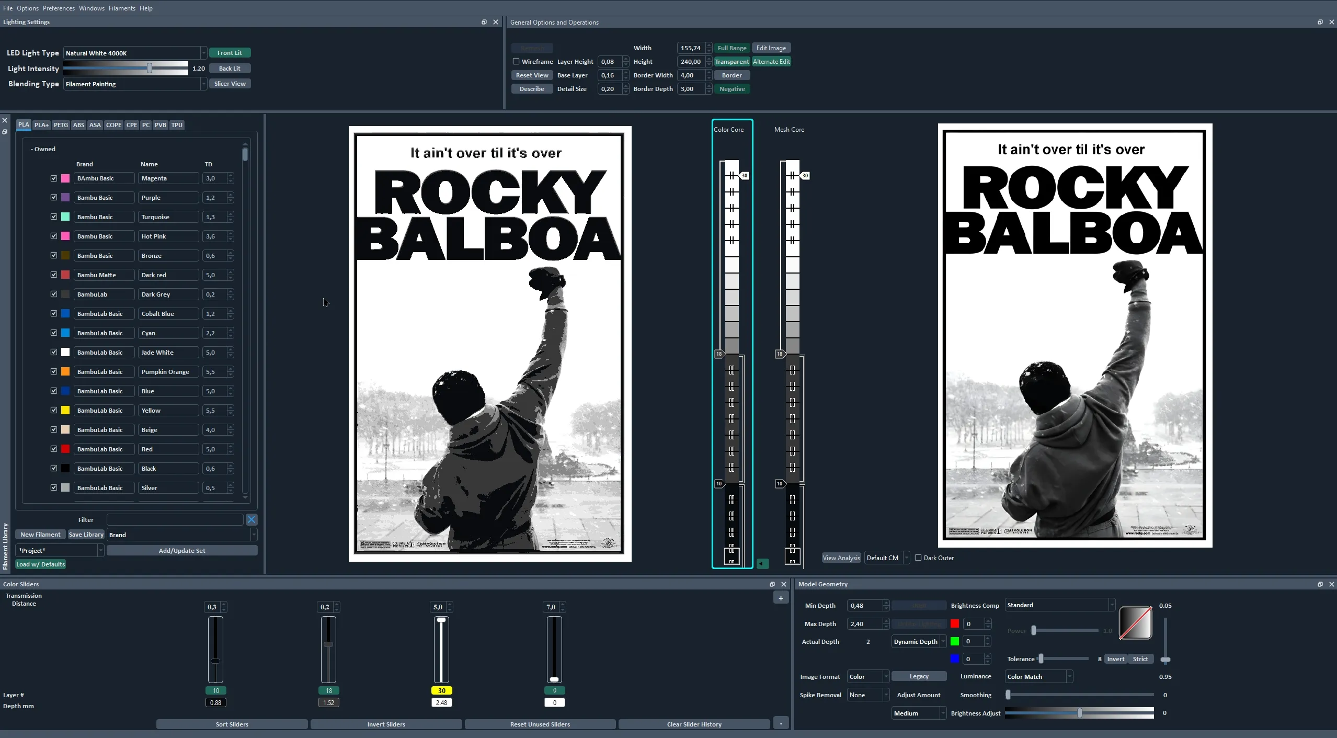The image size is (1337, 738).
Task: Float the Color Sliders panel
Action: point(772,584)
